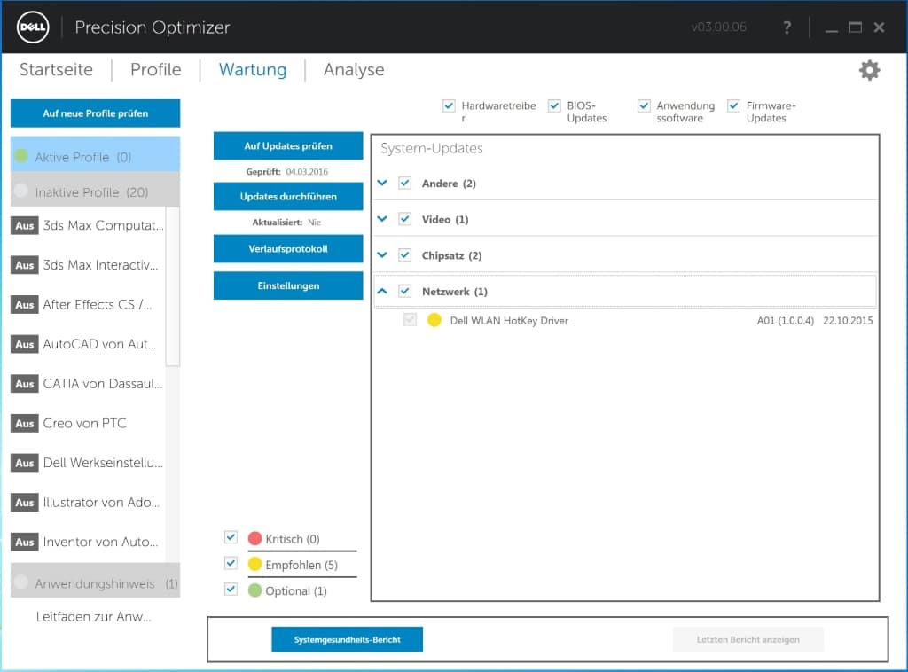
Task: Uncheck the Kritisch (0) filter checkbox
Action: [x=231, y=537]
